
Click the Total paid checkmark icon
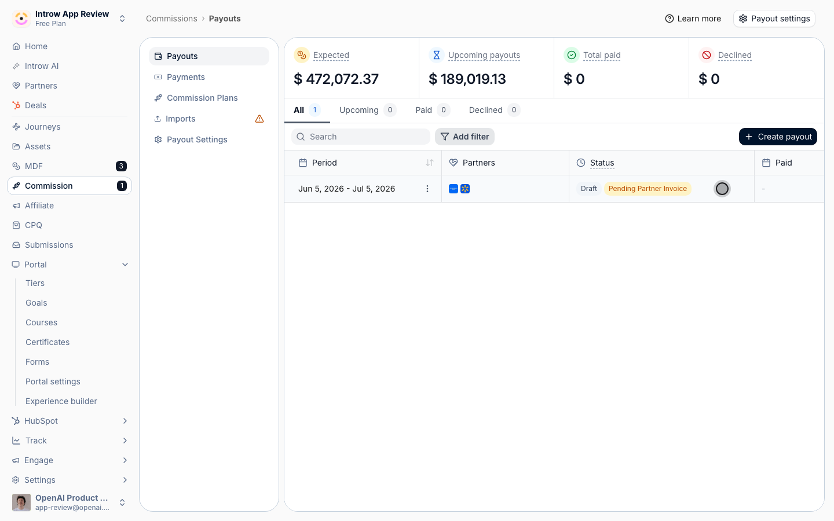[x=572, y=55]
